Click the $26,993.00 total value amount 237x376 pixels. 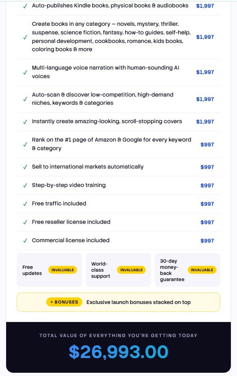[119, 352]
